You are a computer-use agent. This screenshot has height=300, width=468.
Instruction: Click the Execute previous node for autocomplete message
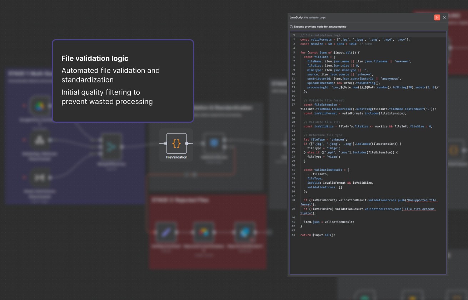click(x=320, y=27)
